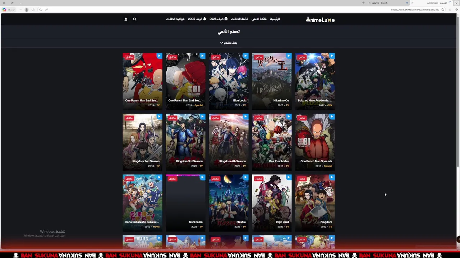Open the High Card title link
Viewport: 460px width, 258px height.
click(x=282, y=222)
